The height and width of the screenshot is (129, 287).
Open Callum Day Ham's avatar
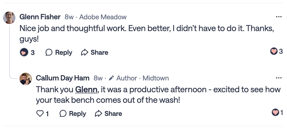coord(26,79)
